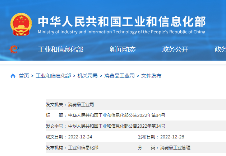Open 机关司局 breadcrumb link
The image size is (226, 156).
point(87,76)
